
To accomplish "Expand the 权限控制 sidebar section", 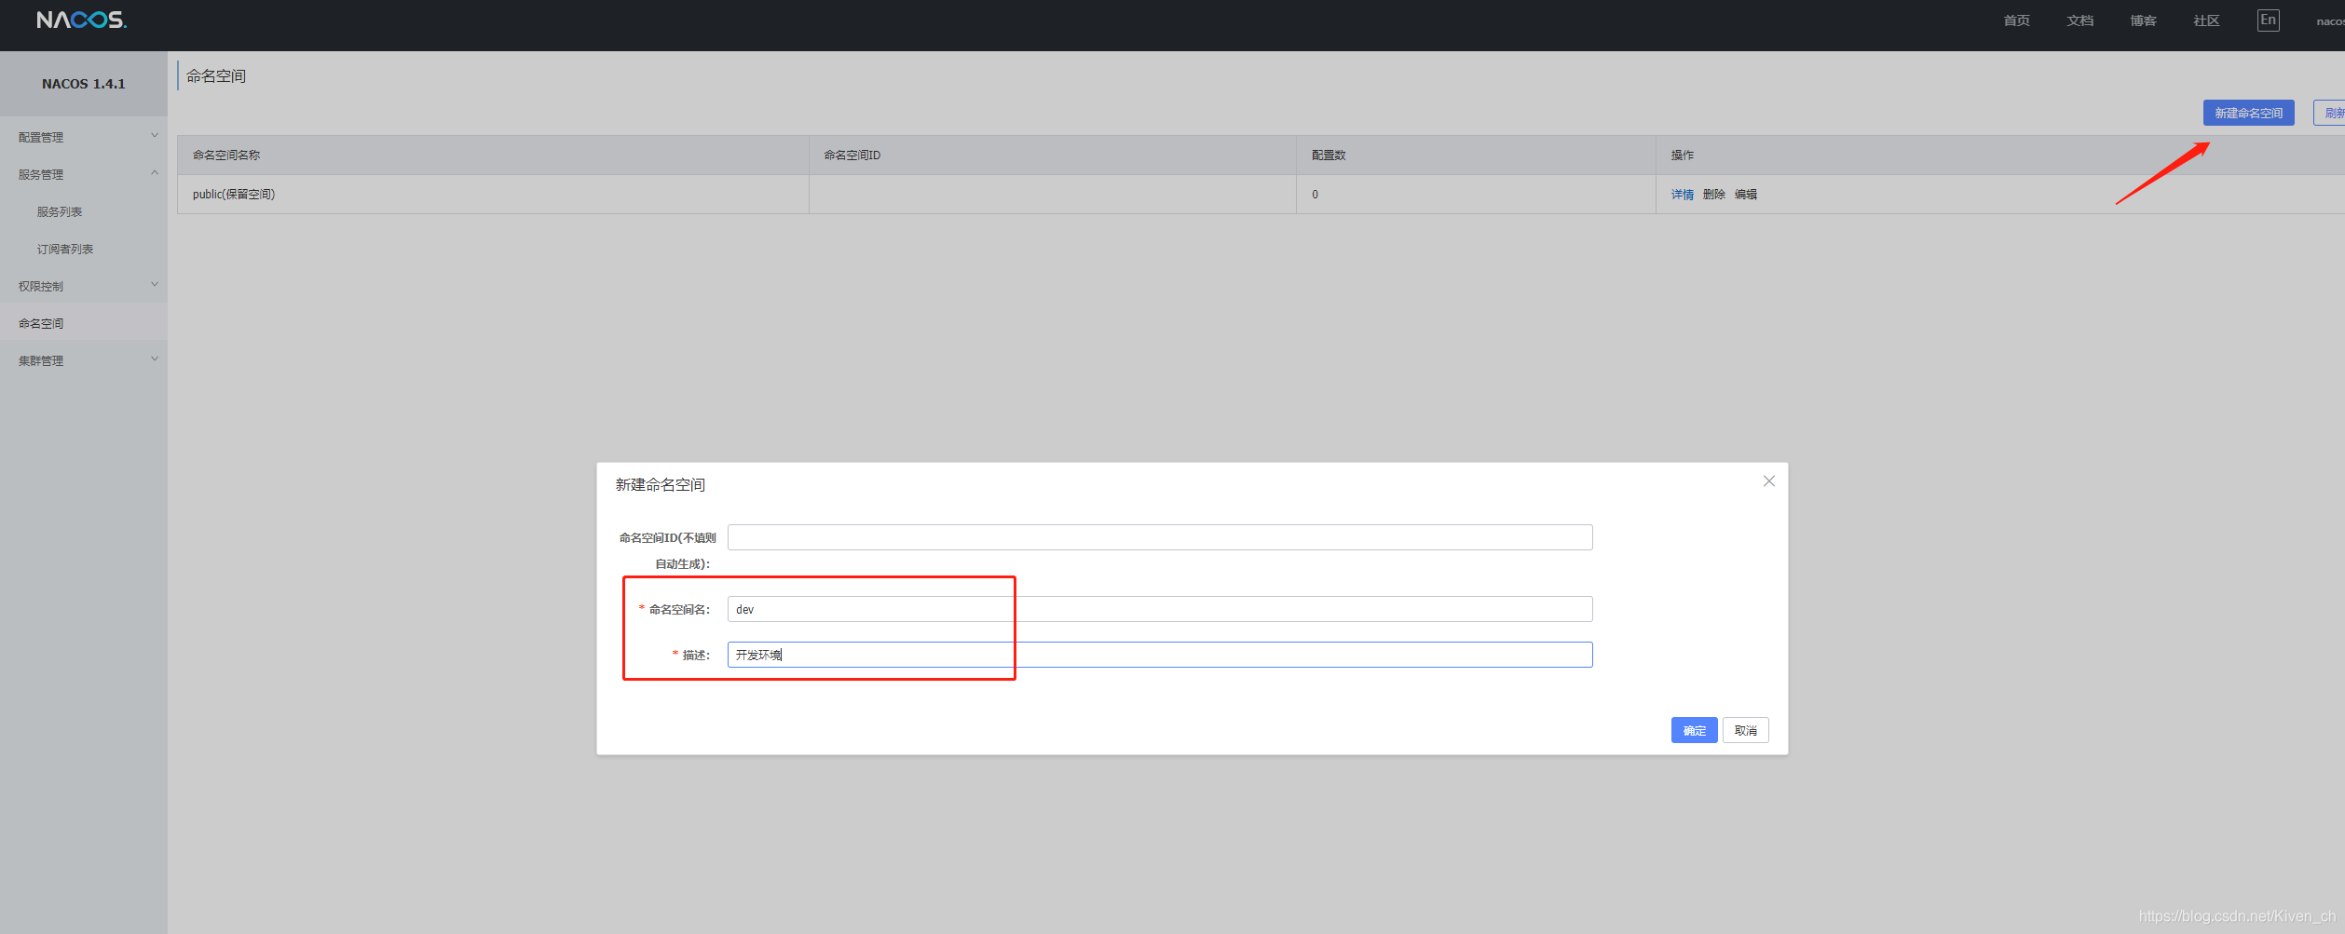I will (x=84, y=286).
